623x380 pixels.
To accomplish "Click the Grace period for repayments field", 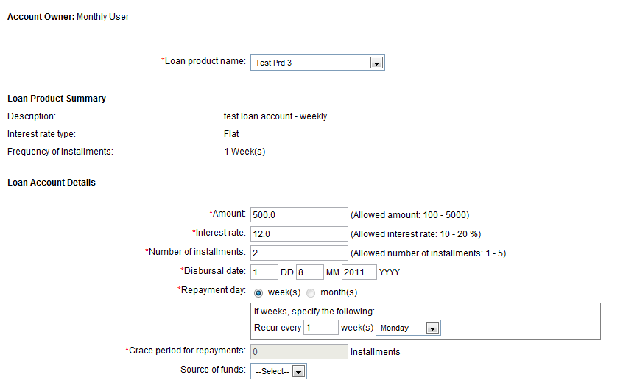I will tap(298, 352).
